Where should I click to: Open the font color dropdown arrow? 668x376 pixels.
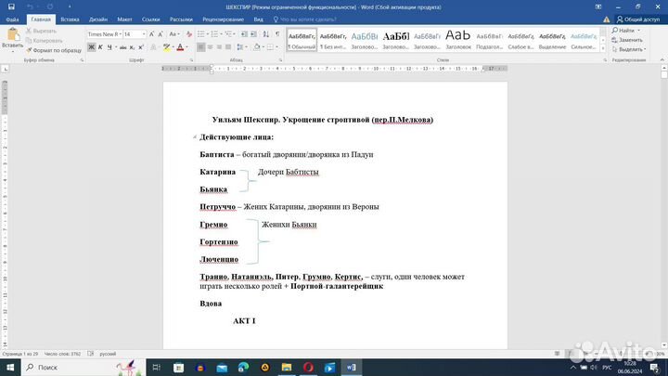pos(187,47)
